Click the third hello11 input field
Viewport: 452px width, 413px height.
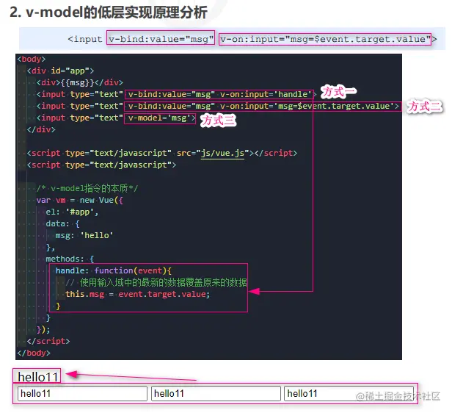pos(349,393)
